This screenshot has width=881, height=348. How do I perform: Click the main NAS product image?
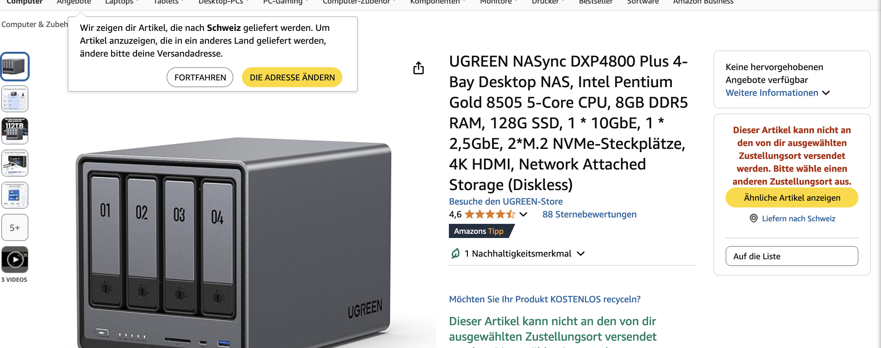click(x=236, y=243)
